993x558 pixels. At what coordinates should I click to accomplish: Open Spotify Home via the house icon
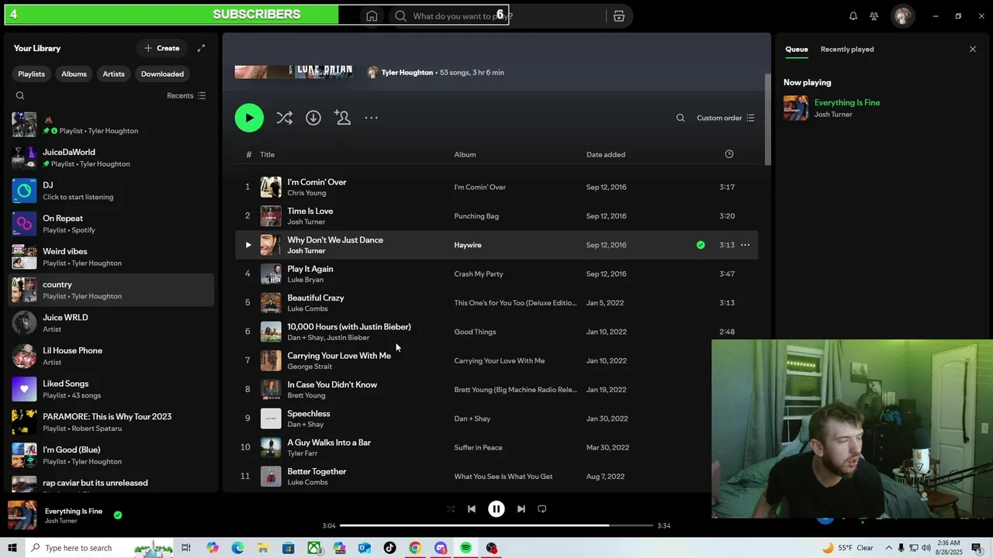[x=372, y=16]
